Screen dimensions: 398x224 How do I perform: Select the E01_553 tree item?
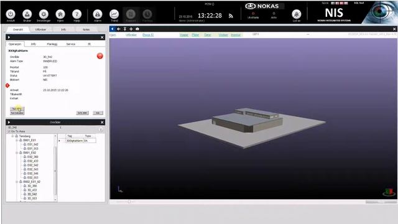[x=33, y=149]
